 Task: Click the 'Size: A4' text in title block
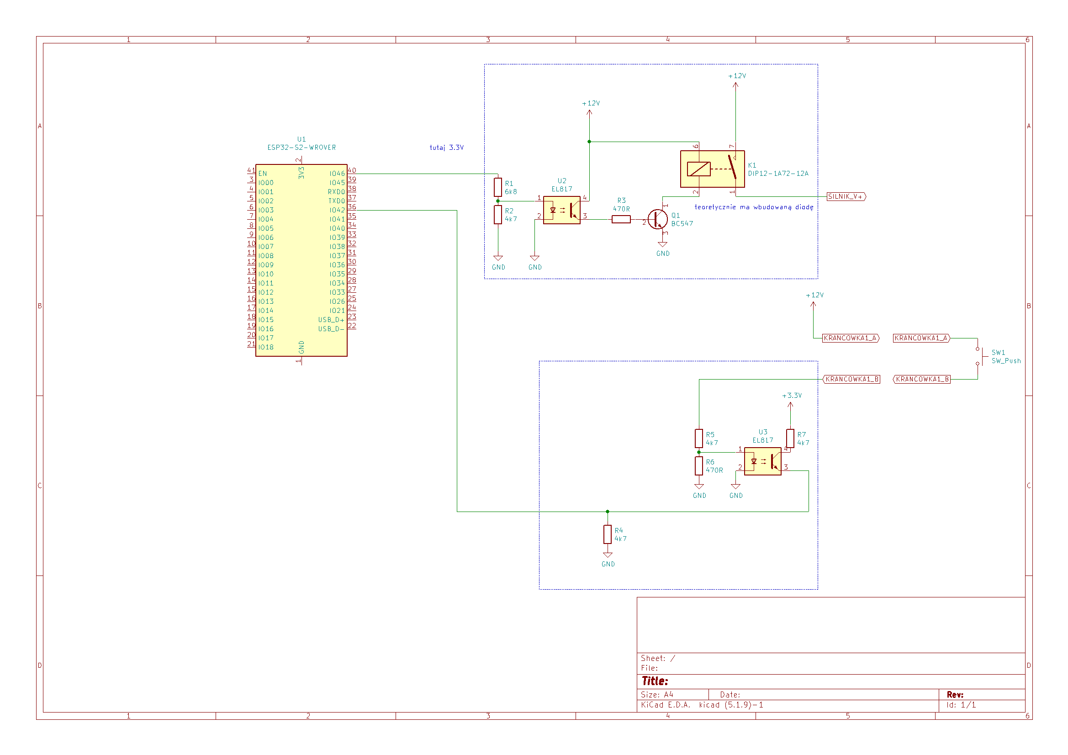[657, 695]
